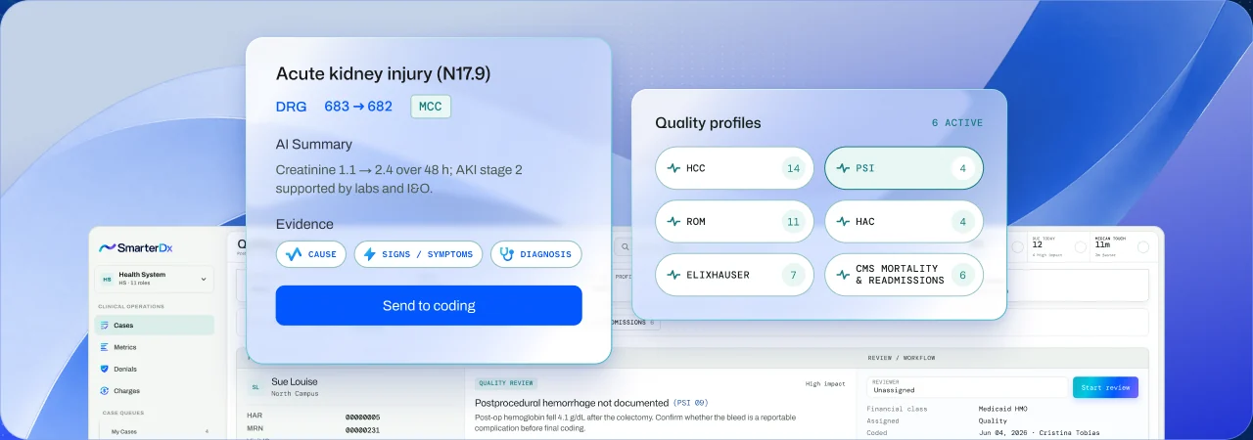Open the PSI 09 link

click(690, 402)
